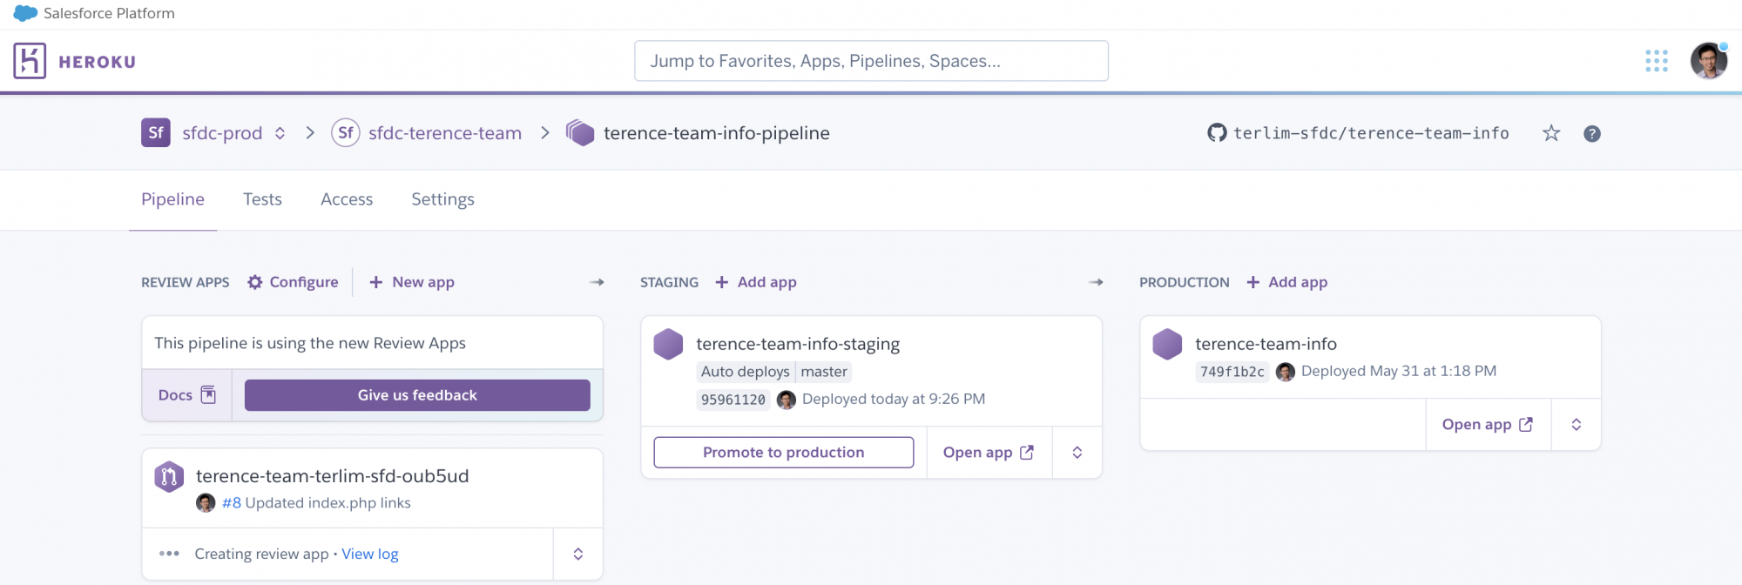Open terence-team-info production app name

(1266, 344)
